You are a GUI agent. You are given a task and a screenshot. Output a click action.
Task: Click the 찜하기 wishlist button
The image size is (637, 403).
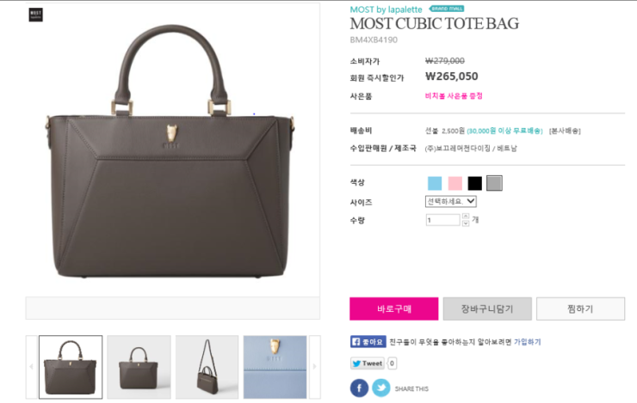coord(580,309)
